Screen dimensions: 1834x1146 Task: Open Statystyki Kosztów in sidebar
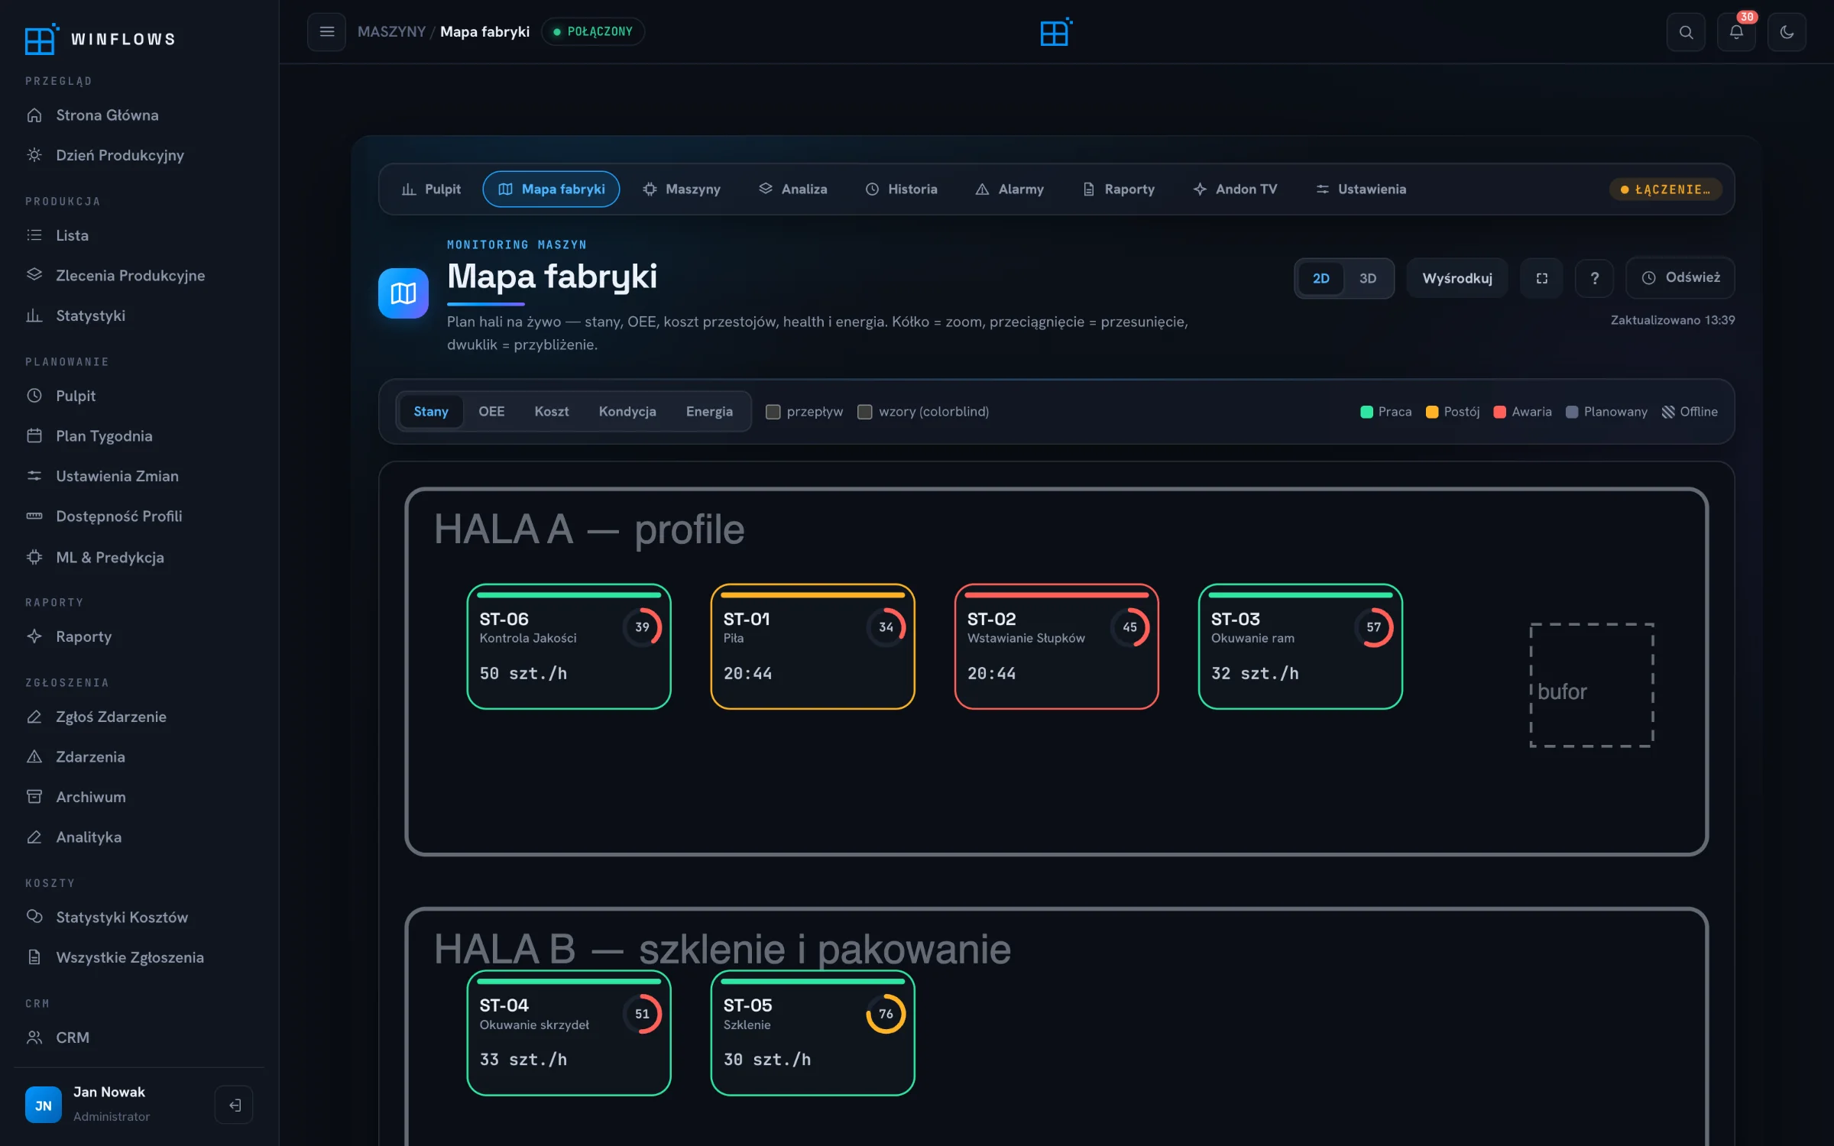(x=139, y=917)
